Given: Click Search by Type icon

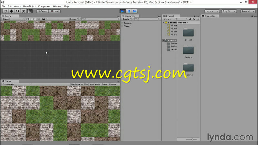Looking at the screenshot, I should tap(190, 19).
